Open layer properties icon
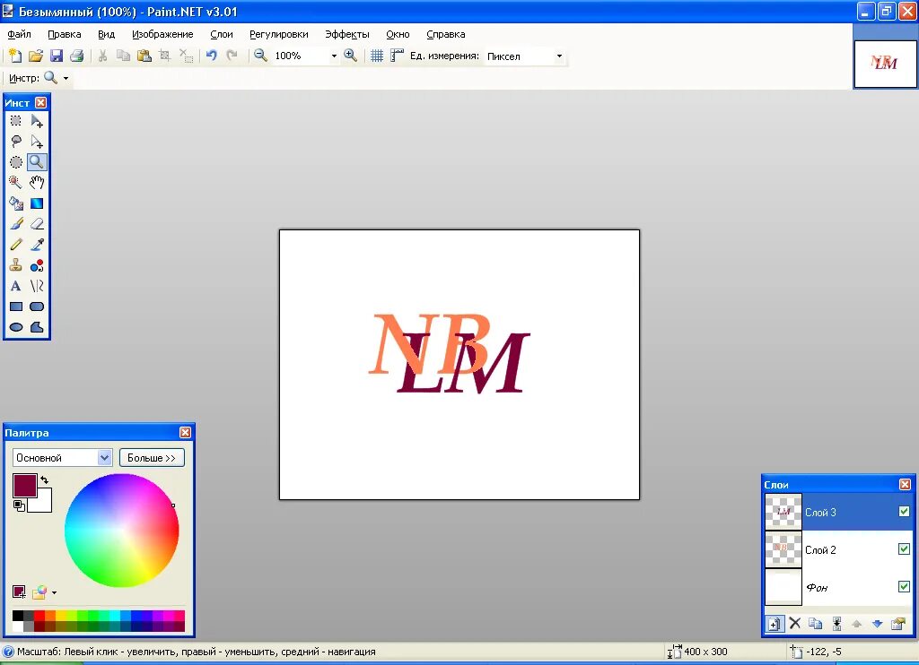Screen dimensions: 919x665 point(897,624)
